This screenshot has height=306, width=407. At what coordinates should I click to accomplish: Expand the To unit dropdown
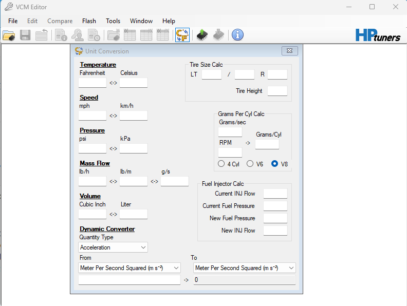click(x=245, y=268)
